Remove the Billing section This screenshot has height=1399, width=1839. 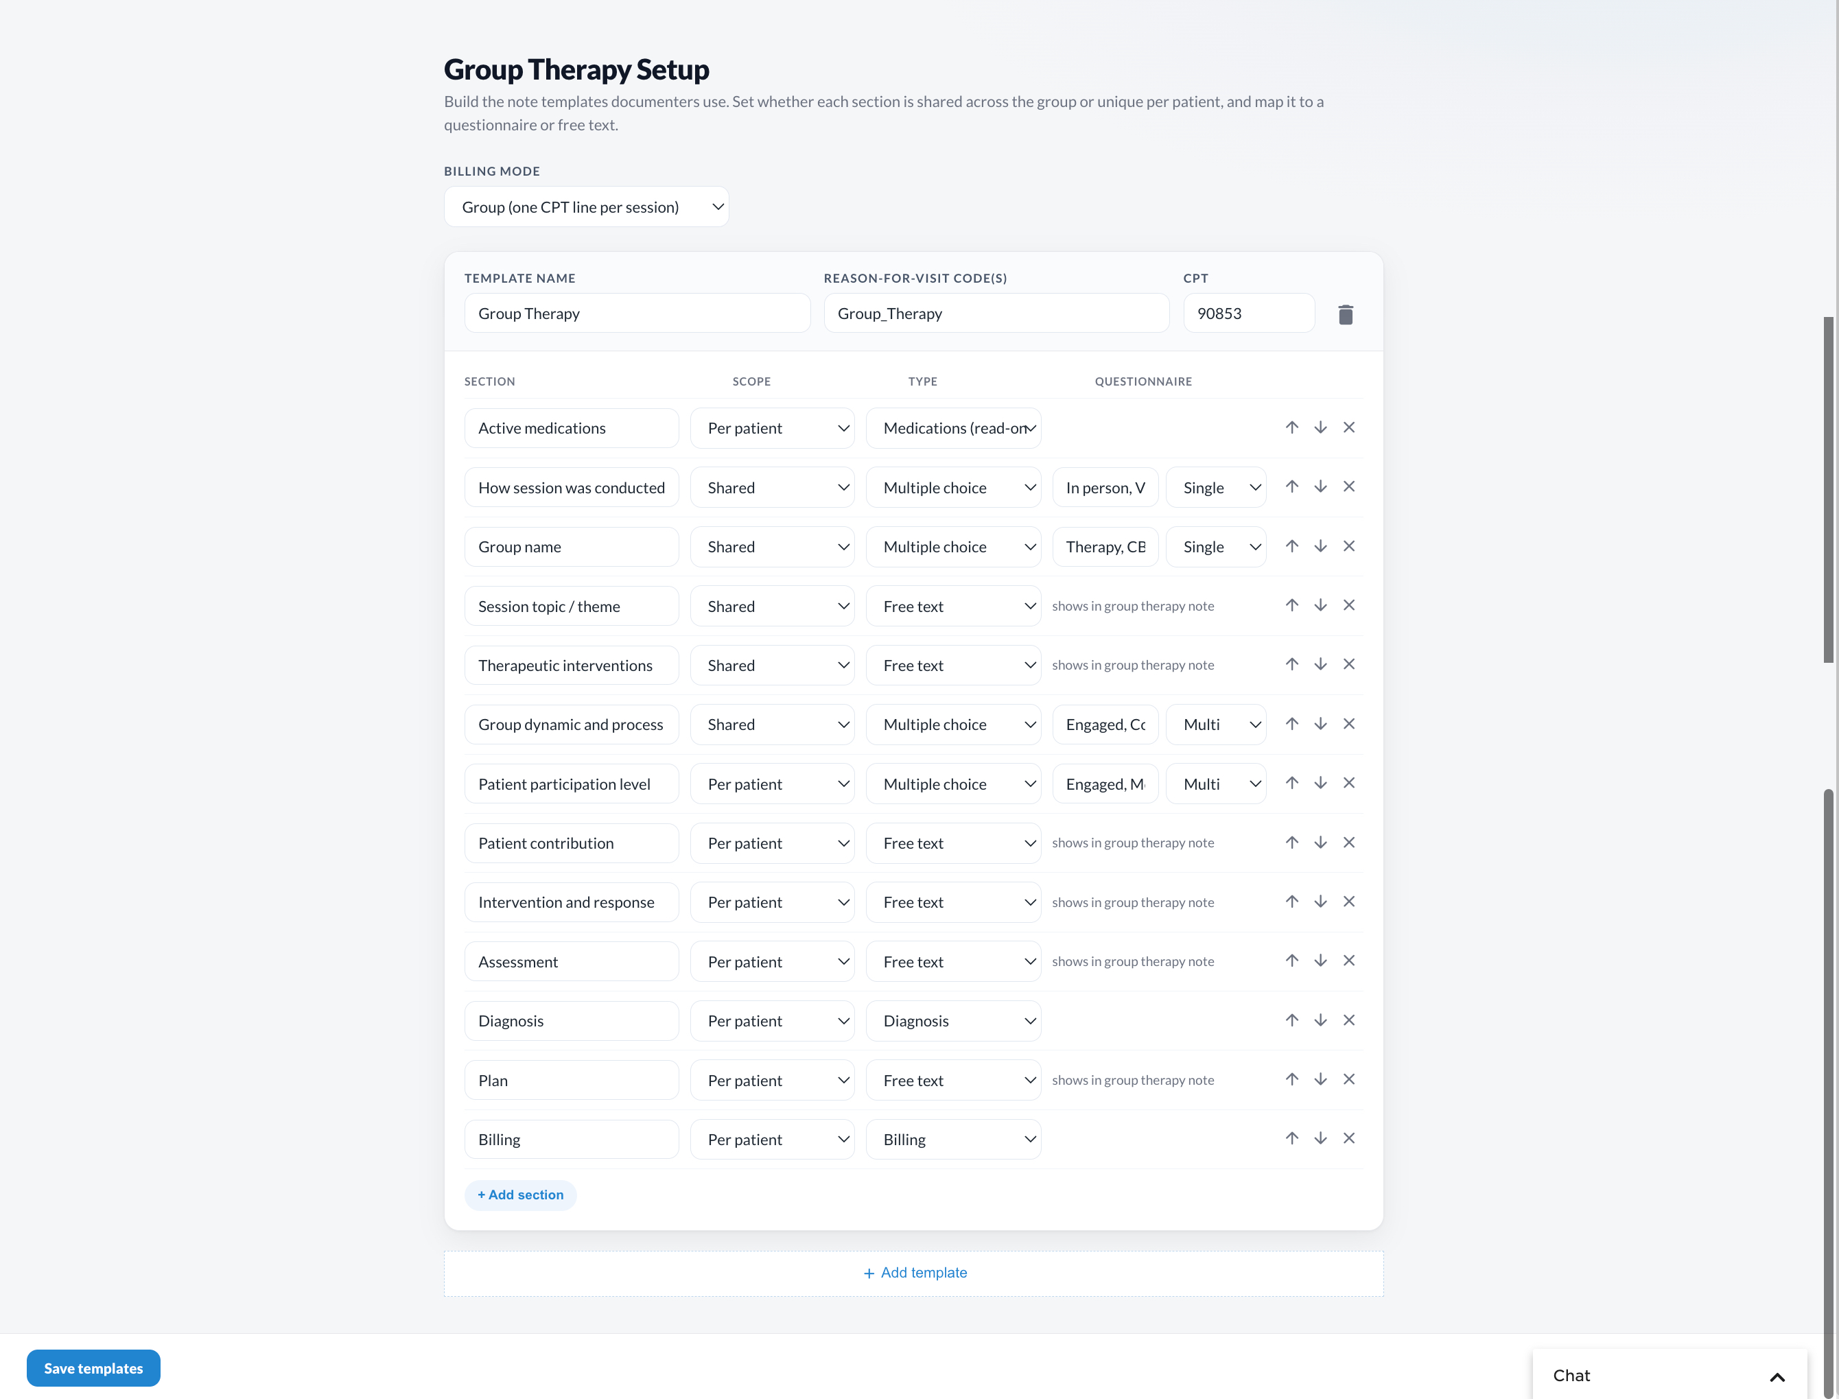click(x=1349, y=1139)
